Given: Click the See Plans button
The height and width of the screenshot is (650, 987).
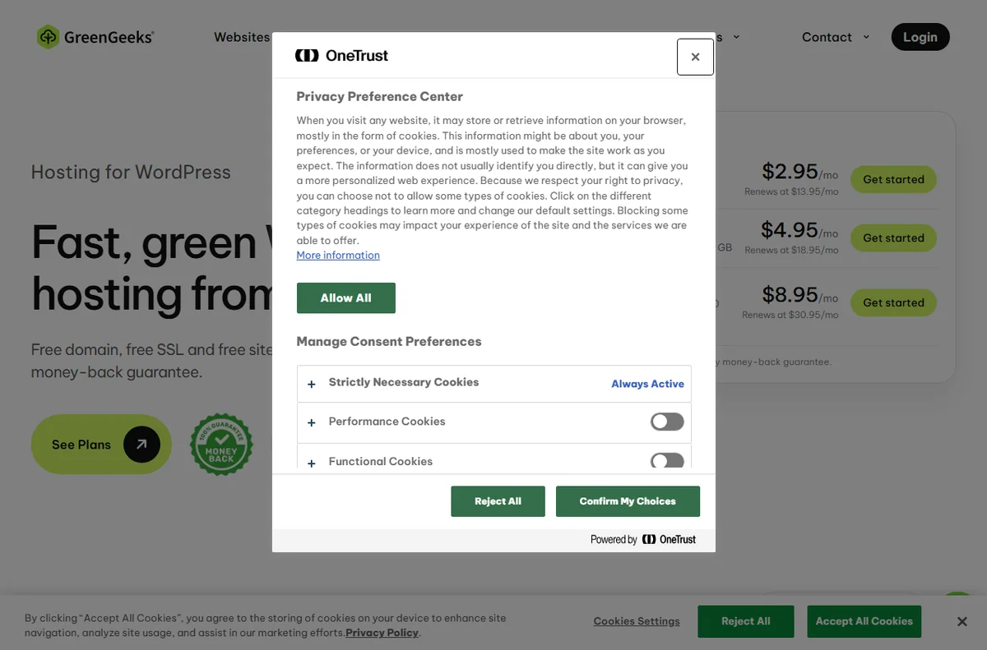Looking at the screenshot, I should [x=101, y=445].
